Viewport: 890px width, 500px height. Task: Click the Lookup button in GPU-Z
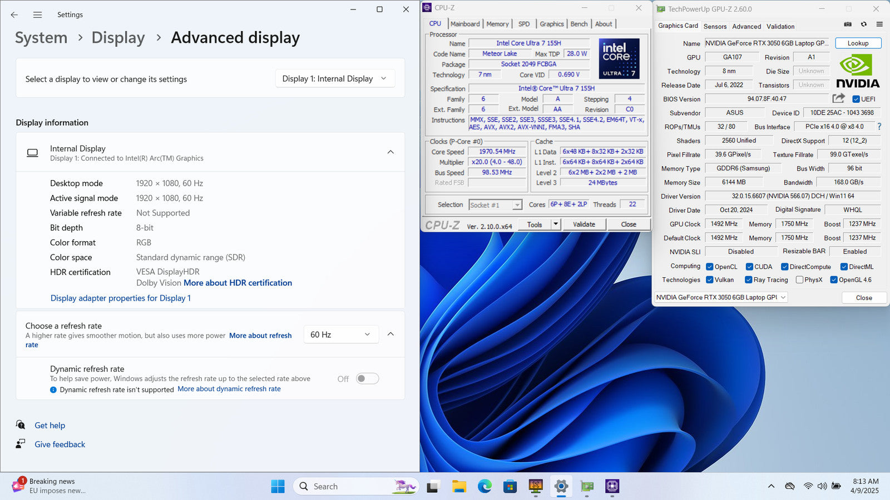[x=858, y=43]
